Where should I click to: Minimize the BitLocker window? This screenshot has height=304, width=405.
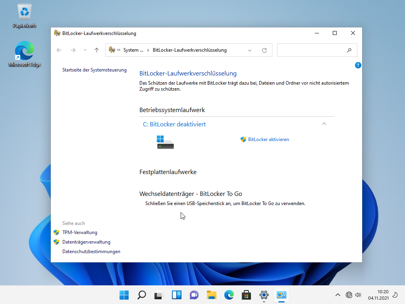[317, 33]
